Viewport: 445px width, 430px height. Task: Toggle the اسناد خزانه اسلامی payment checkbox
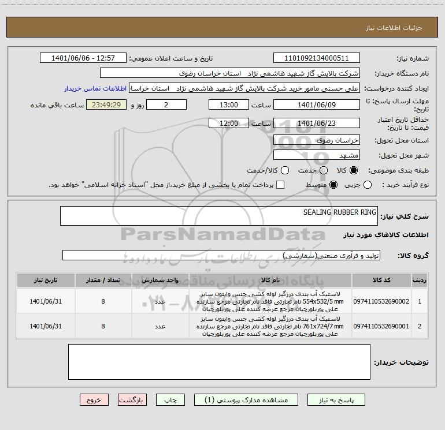click(280, 185)
